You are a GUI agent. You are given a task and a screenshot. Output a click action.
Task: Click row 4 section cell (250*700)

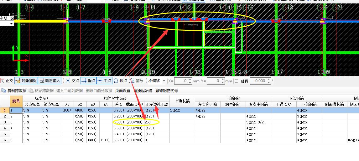click(x=135, y=128)
